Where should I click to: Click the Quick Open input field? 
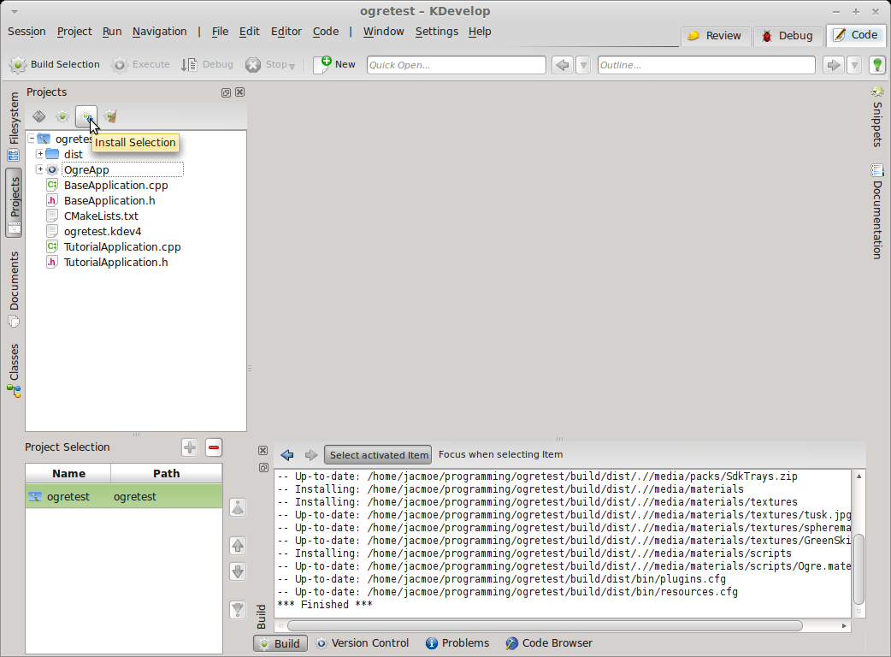click(457, 65)
